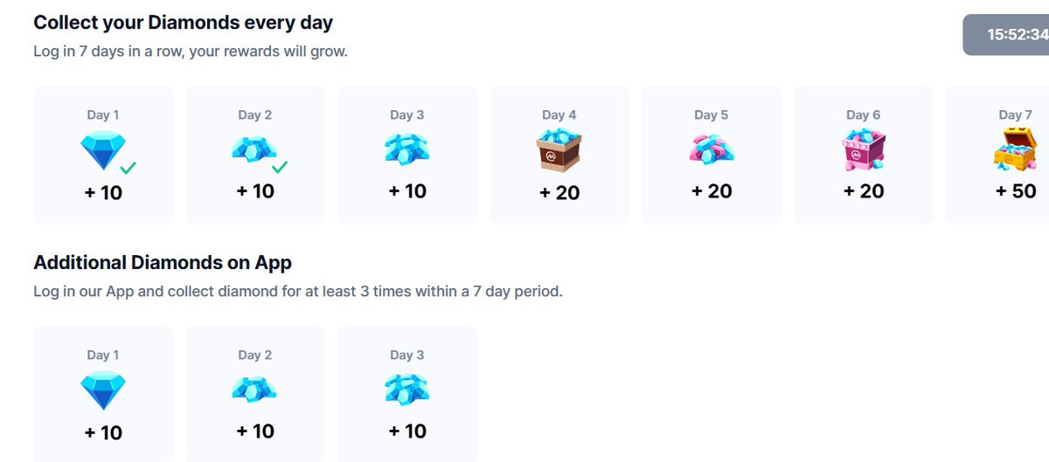Select the brown diamond crate on Day 4
Viewport: 1049px width, 462px height.
[x=559, y=150]
